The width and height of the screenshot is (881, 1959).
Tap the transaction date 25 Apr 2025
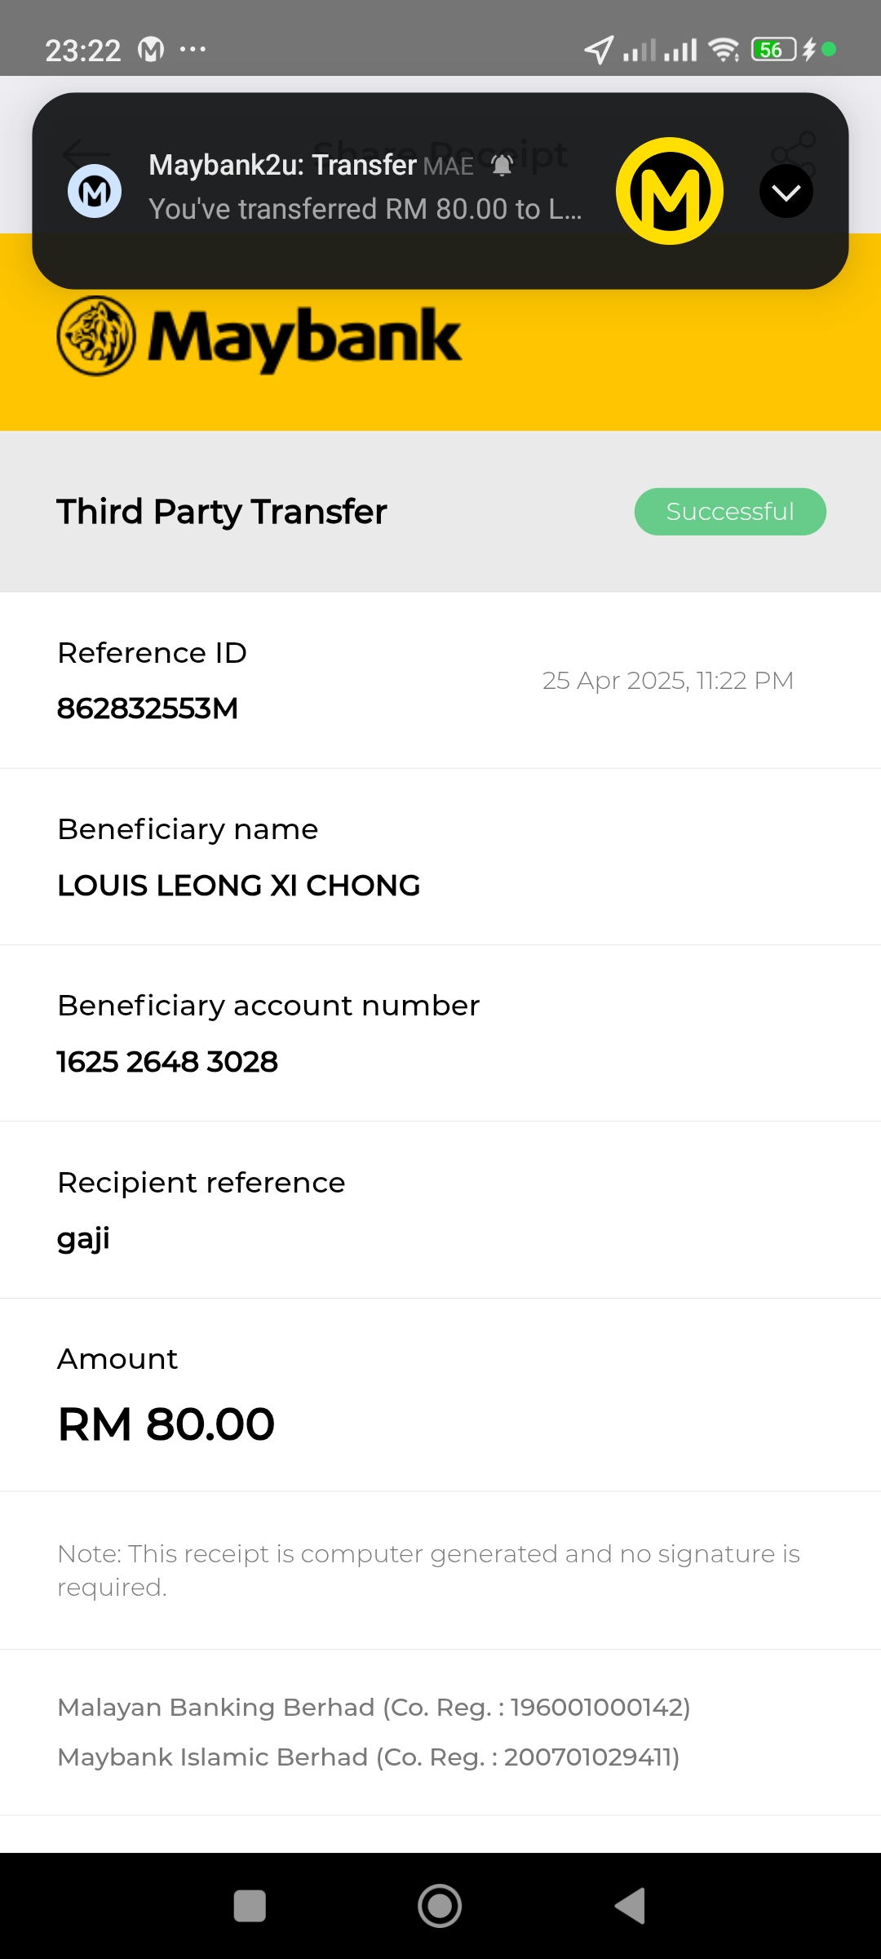(667, 681)
